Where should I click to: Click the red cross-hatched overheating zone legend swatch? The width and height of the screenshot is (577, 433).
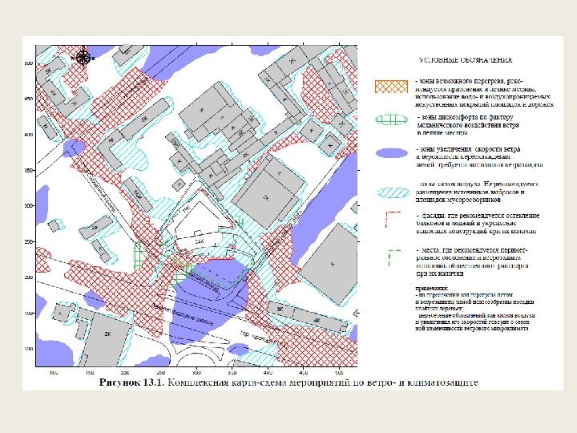pos(391,86)
